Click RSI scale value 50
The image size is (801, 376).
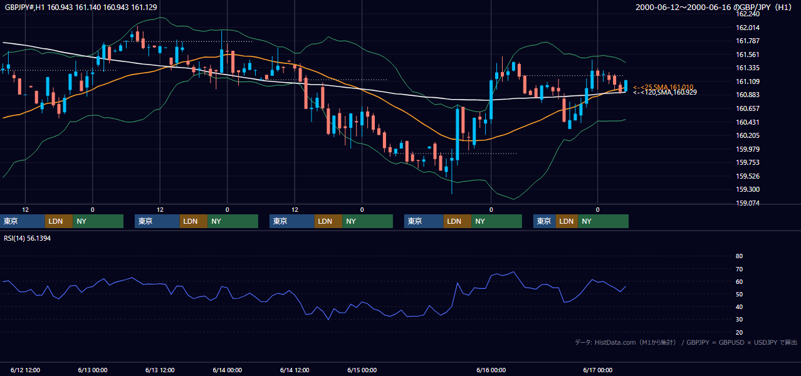point(739,294)
